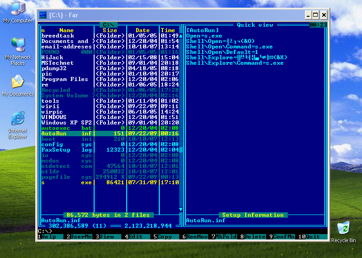Screen dimensions: 362x258
Task: Select the msdos sys file
Action: pos(110,161)
